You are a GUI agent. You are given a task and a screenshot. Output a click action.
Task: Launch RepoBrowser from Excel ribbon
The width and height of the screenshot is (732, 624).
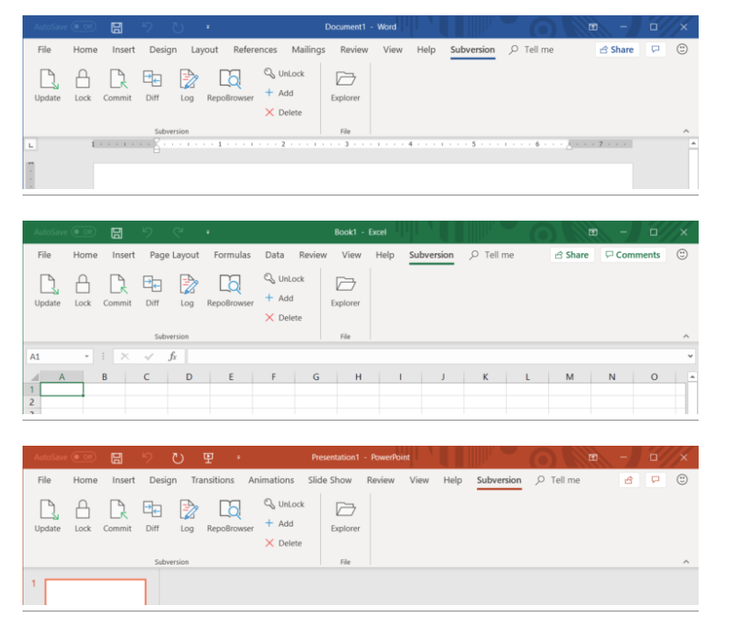(x=230, y=290)
